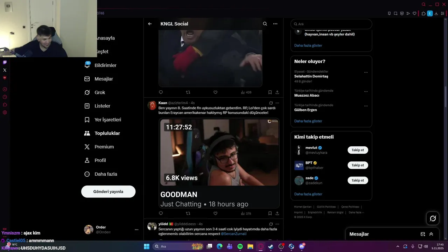
Task: Open Mesajlar in left navigation
Action: 99,79
